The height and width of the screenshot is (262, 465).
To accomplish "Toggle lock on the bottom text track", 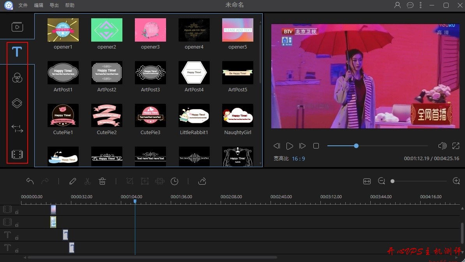I will pos(17,250).
